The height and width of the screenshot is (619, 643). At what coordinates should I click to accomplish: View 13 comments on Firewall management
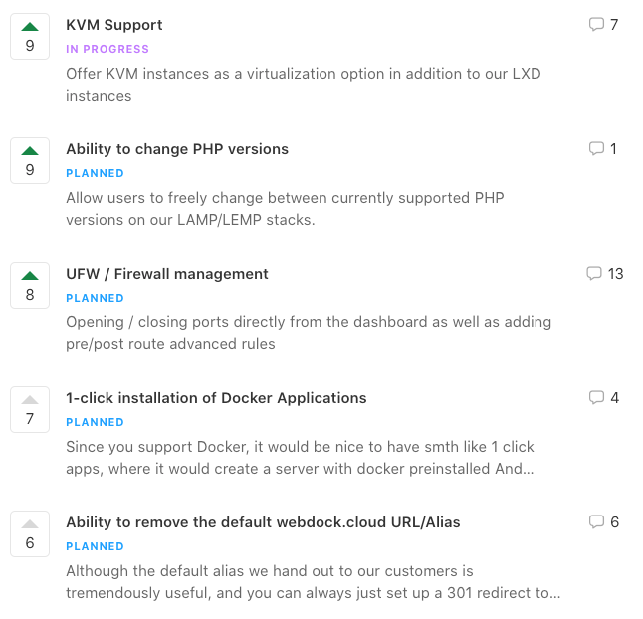605,274
